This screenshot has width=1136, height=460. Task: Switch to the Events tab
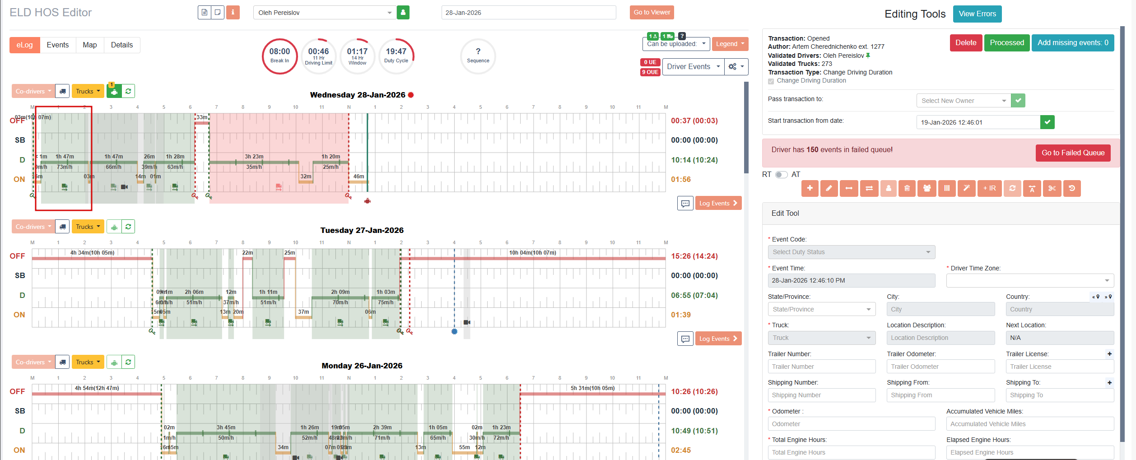click(58, 45)
